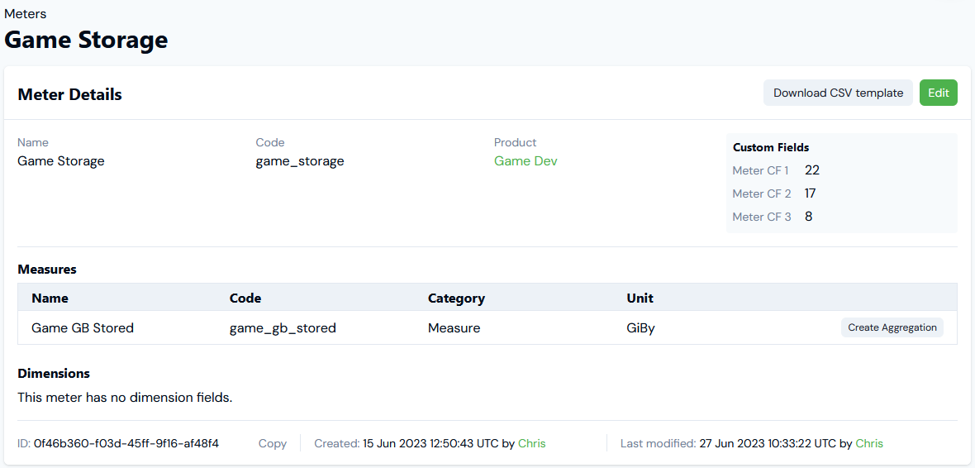Screen dimensions: 975x468
Task: Click the Game Storage page title
Action: [86, 40]
